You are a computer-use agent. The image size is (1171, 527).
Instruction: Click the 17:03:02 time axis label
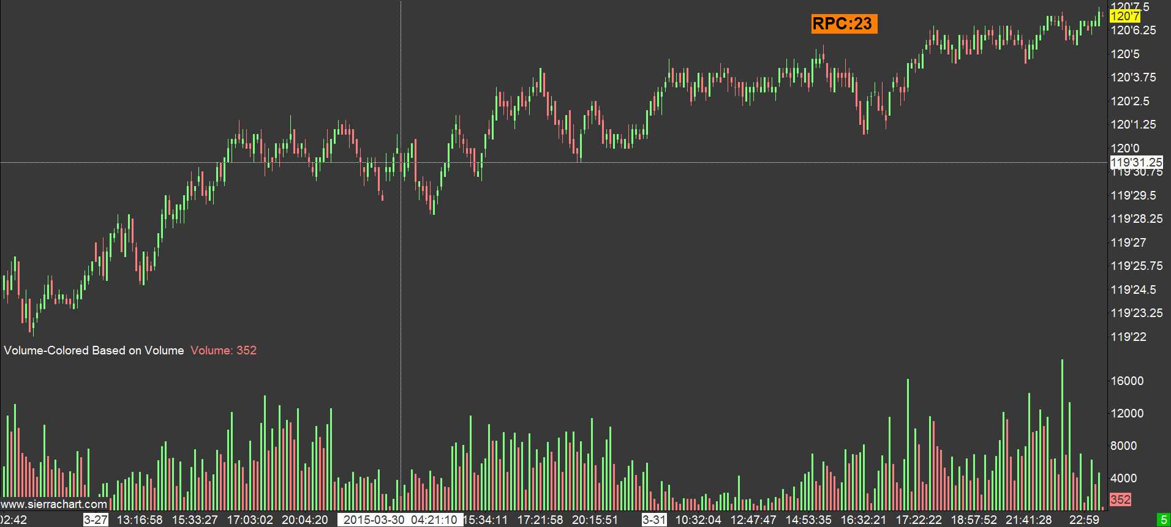tap(250, 520)
